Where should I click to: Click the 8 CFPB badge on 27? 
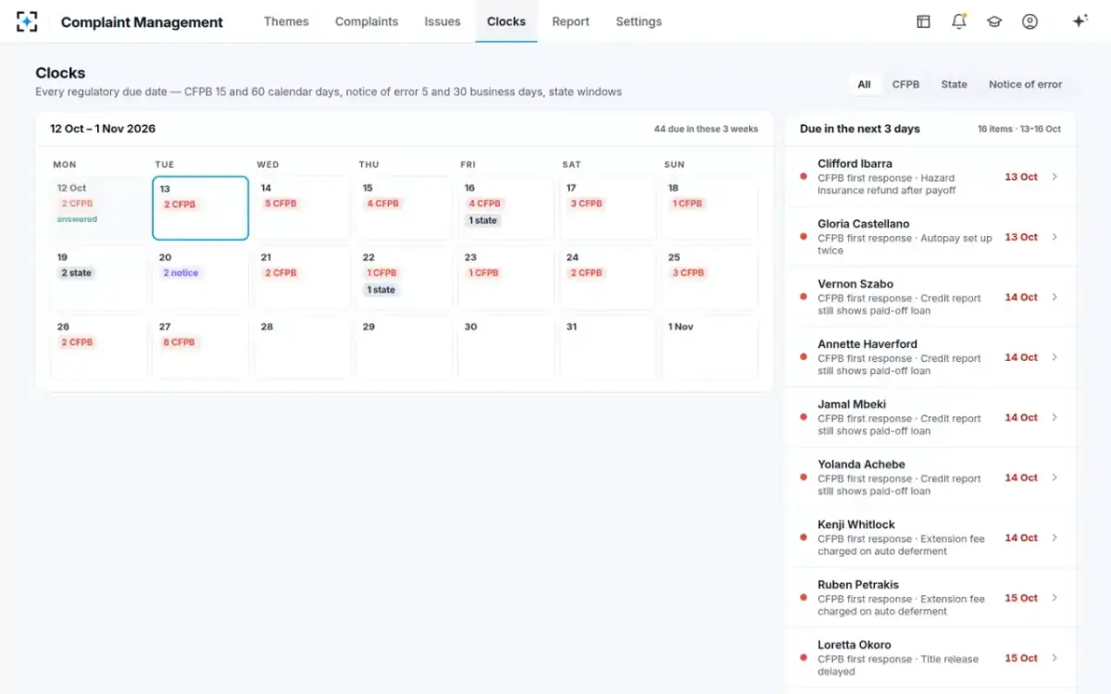[179, 342]
